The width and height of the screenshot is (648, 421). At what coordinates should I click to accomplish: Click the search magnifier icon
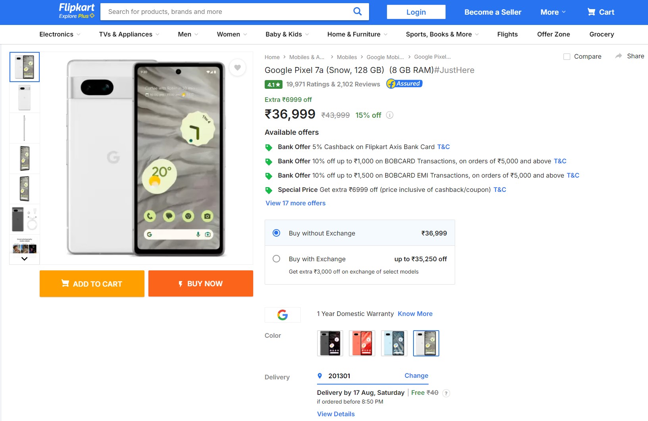pyautogui.click(x=357, y=11)
